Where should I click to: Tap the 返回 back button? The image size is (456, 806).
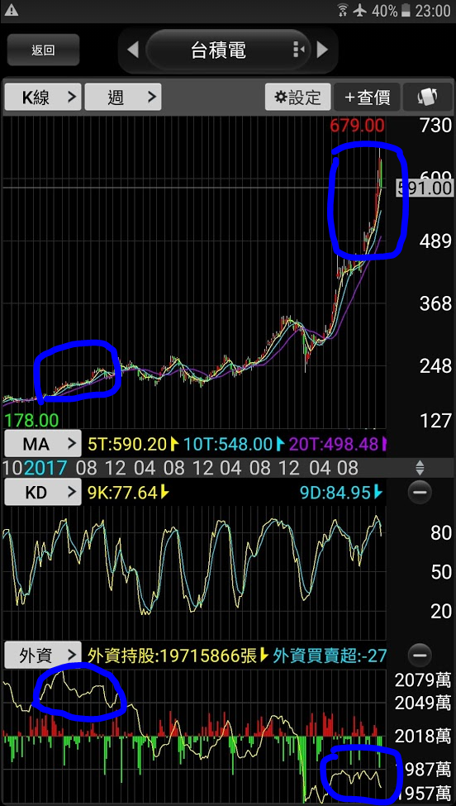[x=43, y=50]
